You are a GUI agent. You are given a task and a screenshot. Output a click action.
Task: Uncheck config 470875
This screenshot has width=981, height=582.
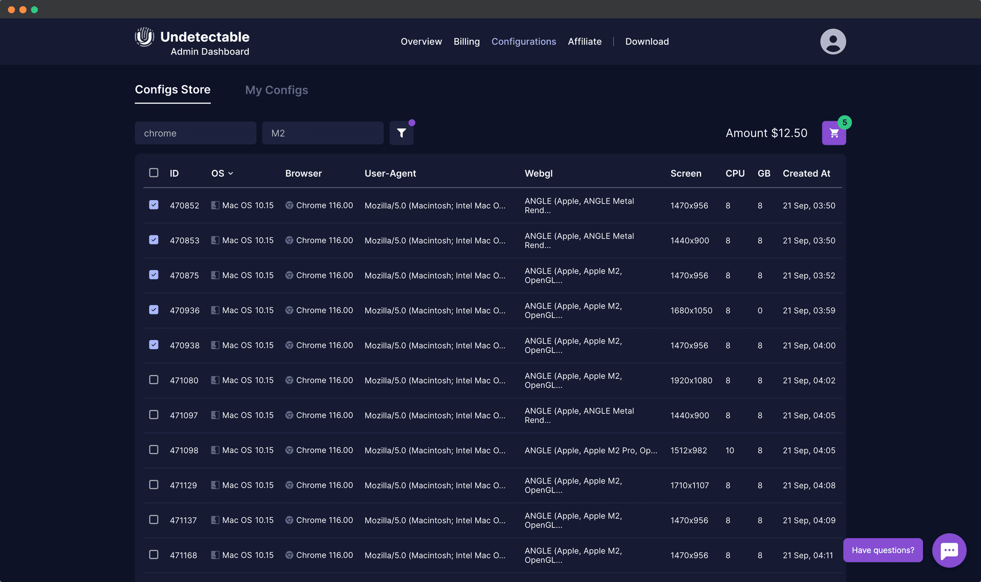154,275
